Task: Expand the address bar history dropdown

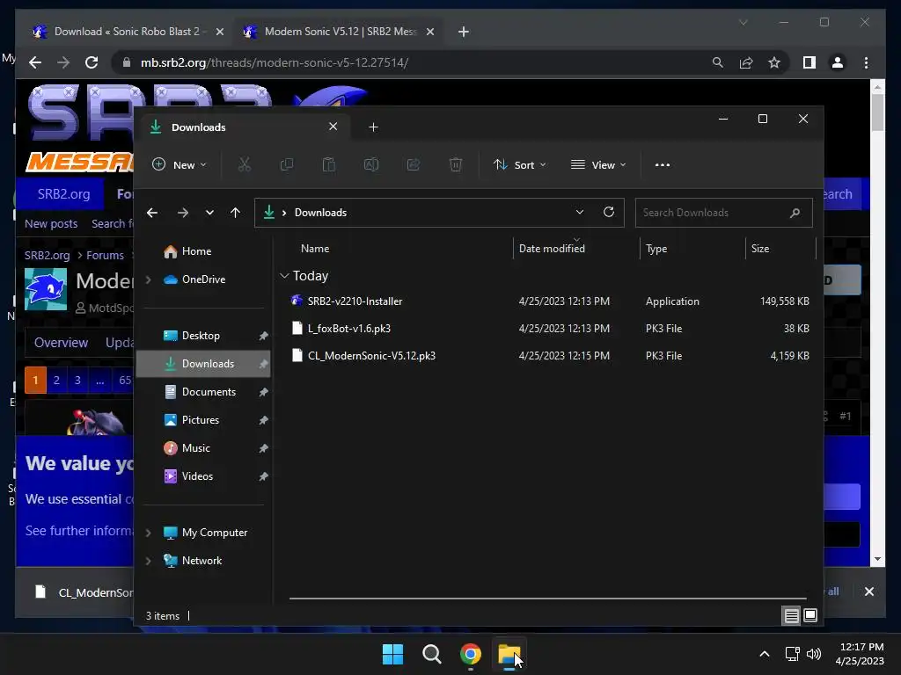Action: point(580,212)
